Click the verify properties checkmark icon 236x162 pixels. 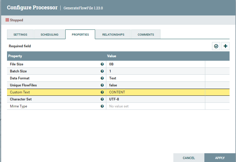[216, 46]
